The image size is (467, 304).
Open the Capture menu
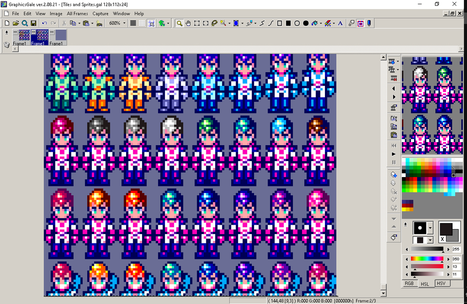[100, 14]
